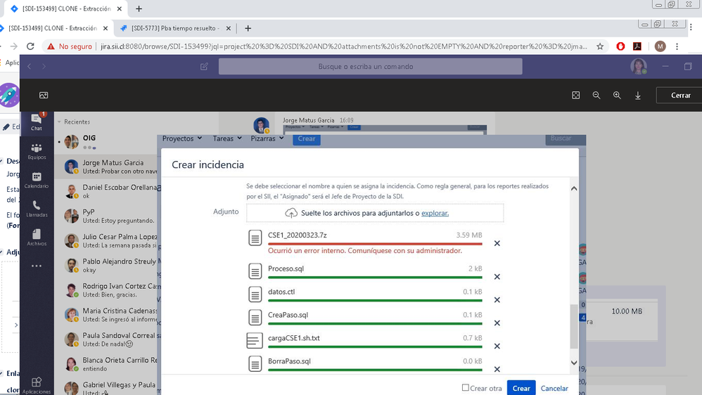This screenshot has width=702, height=395.
Task: Zoom out the image in viewer toolbar
Action: click(596, 96)
